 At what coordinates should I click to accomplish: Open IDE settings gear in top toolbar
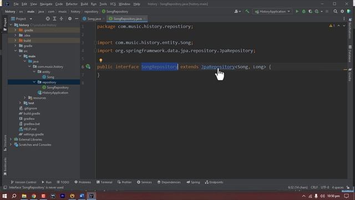pos(342,11)
